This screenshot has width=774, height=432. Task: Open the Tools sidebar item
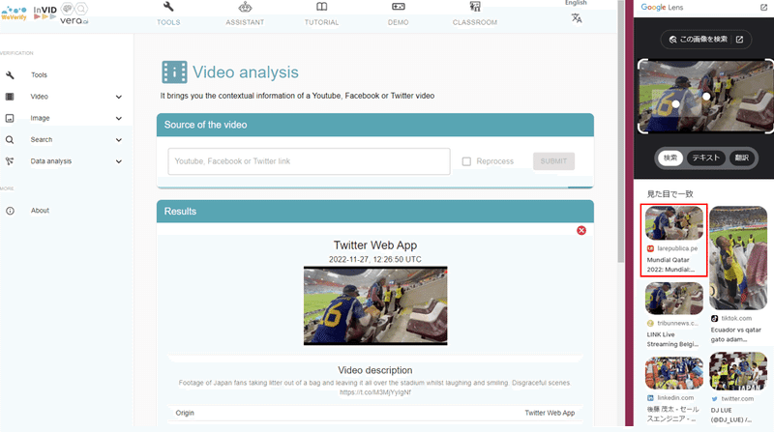39,75
